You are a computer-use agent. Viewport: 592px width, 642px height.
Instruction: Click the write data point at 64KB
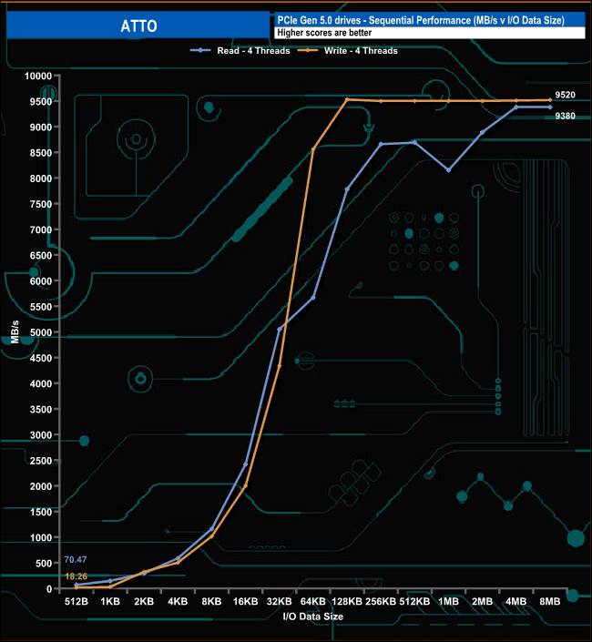pos(313,149)
